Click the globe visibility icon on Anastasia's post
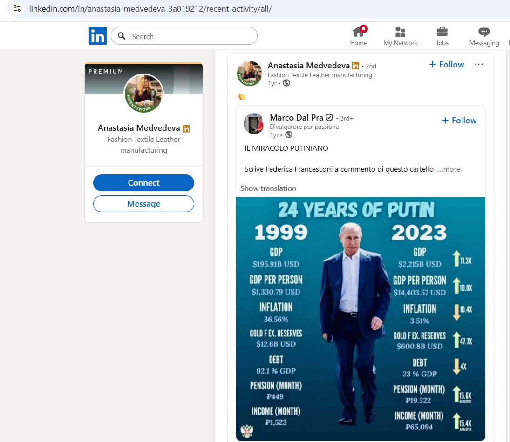 (286, 83)
